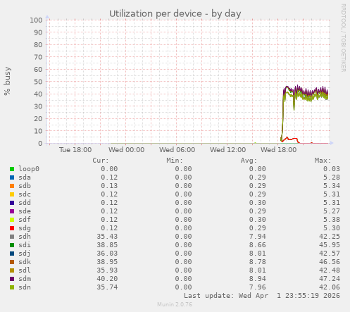Click the sdd dark blue legend swatch

12,203
